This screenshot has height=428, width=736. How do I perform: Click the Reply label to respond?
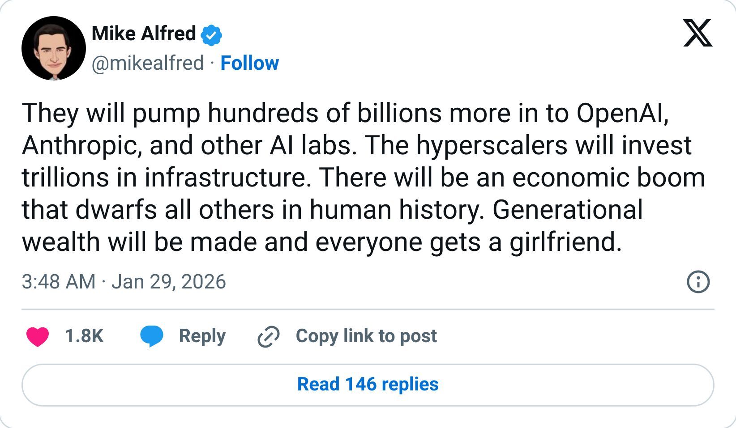201,336
